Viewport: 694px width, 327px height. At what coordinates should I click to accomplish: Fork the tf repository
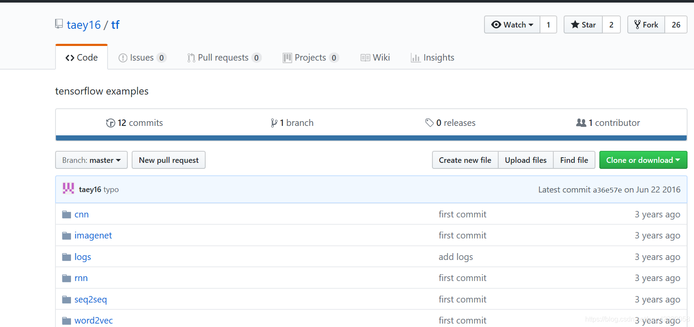click(646, 24)
